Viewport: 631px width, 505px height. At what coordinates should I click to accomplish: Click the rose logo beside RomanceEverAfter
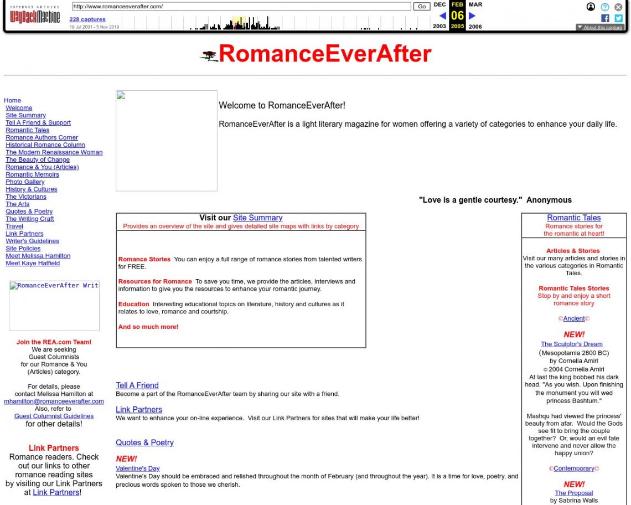click(x=209, y=56)
